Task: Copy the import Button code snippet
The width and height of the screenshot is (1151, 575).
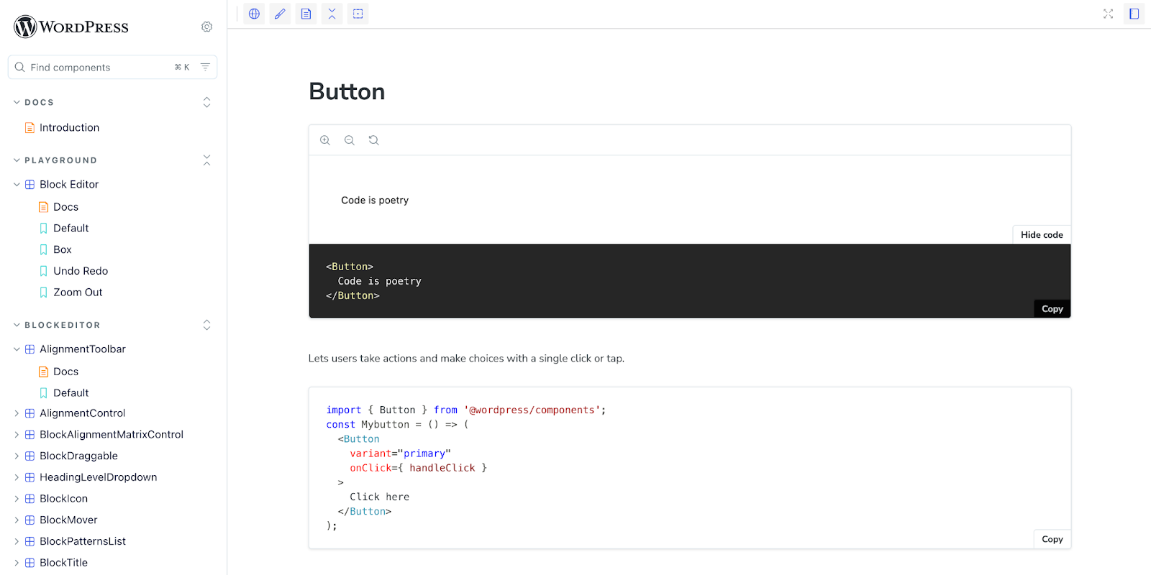Action: coord(1052,539)
